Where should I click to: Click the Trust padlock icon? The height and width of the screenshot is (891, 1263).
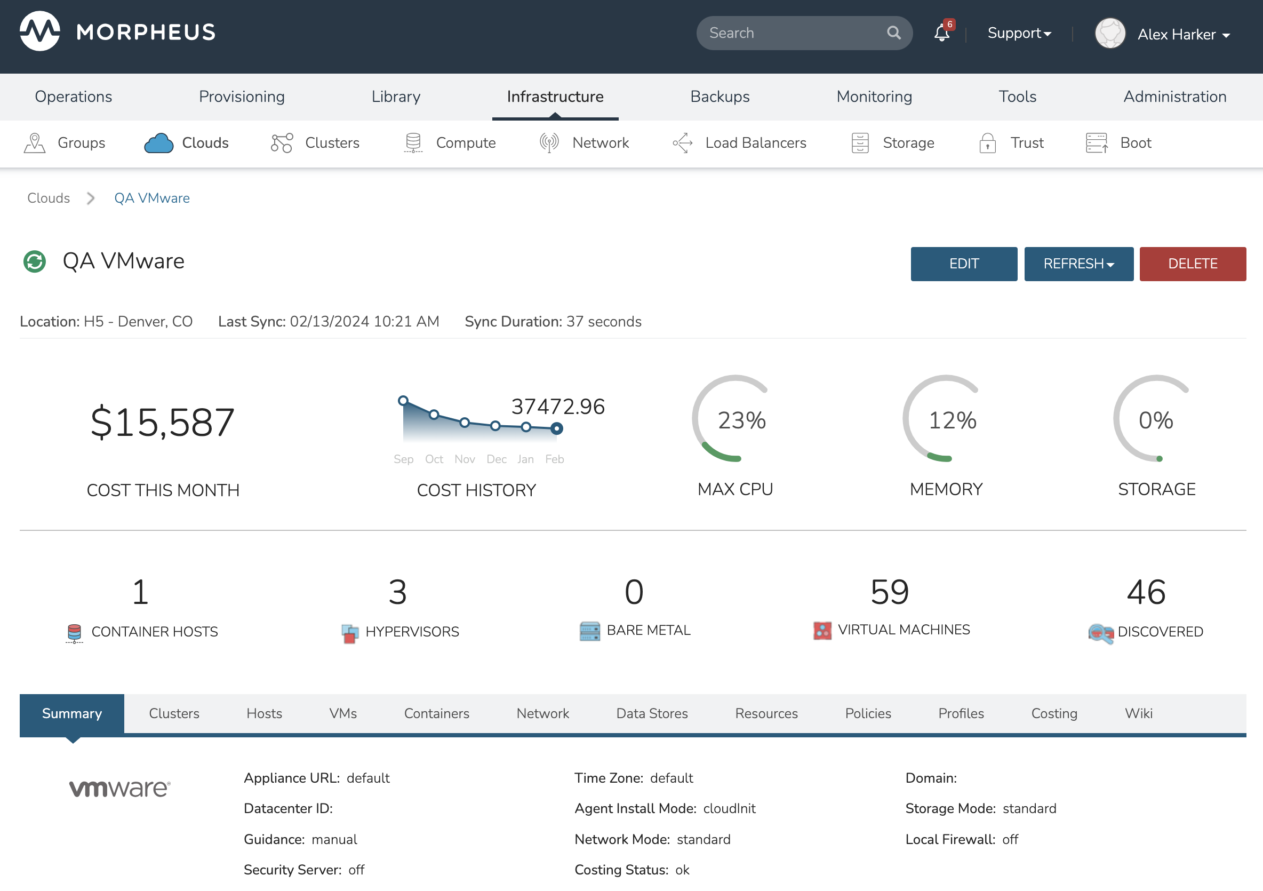pos(987,143)
